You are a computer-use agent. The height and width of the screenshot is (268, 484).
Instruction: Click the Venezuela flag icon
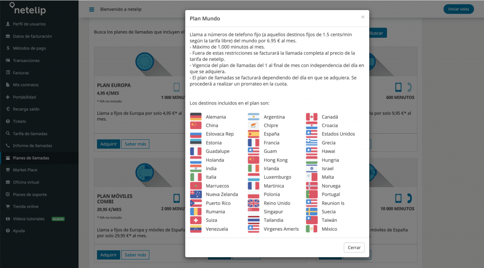[x=196, y=229]
